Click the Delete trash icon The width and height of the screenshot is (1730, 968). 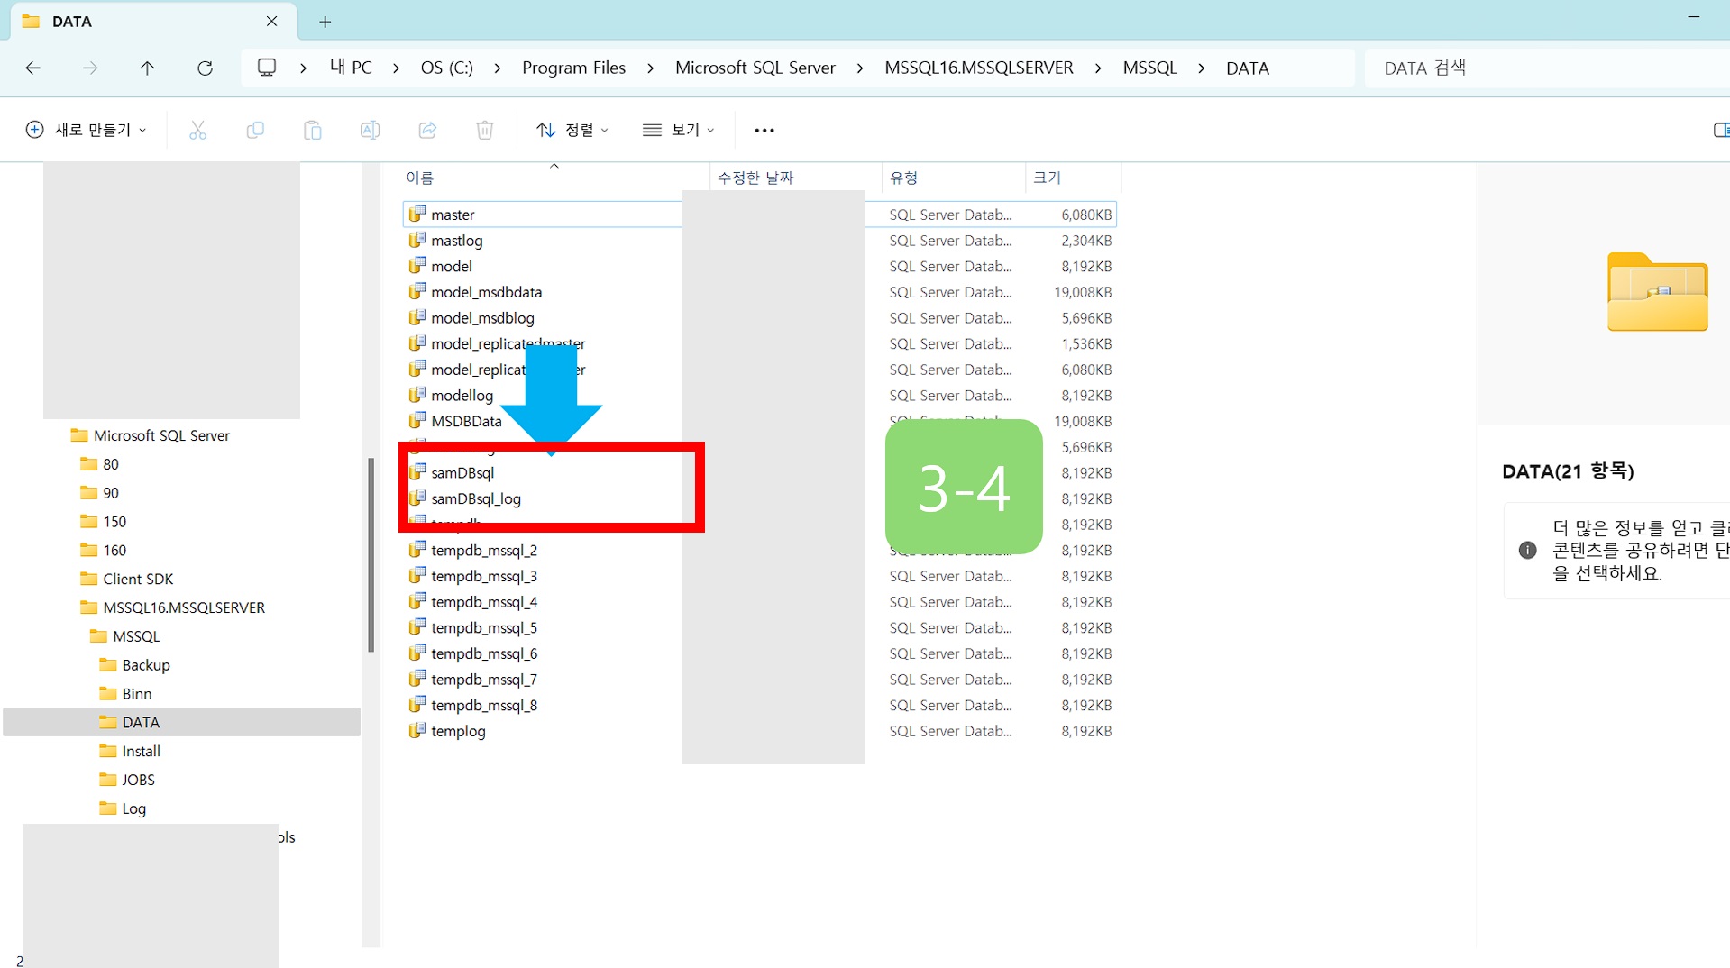coord(485,130)
